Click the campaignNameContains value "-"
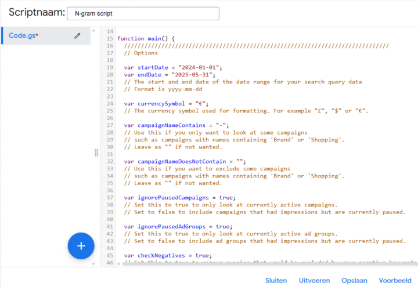This screenshot has height=290, width=418. [x=221, y=125]
